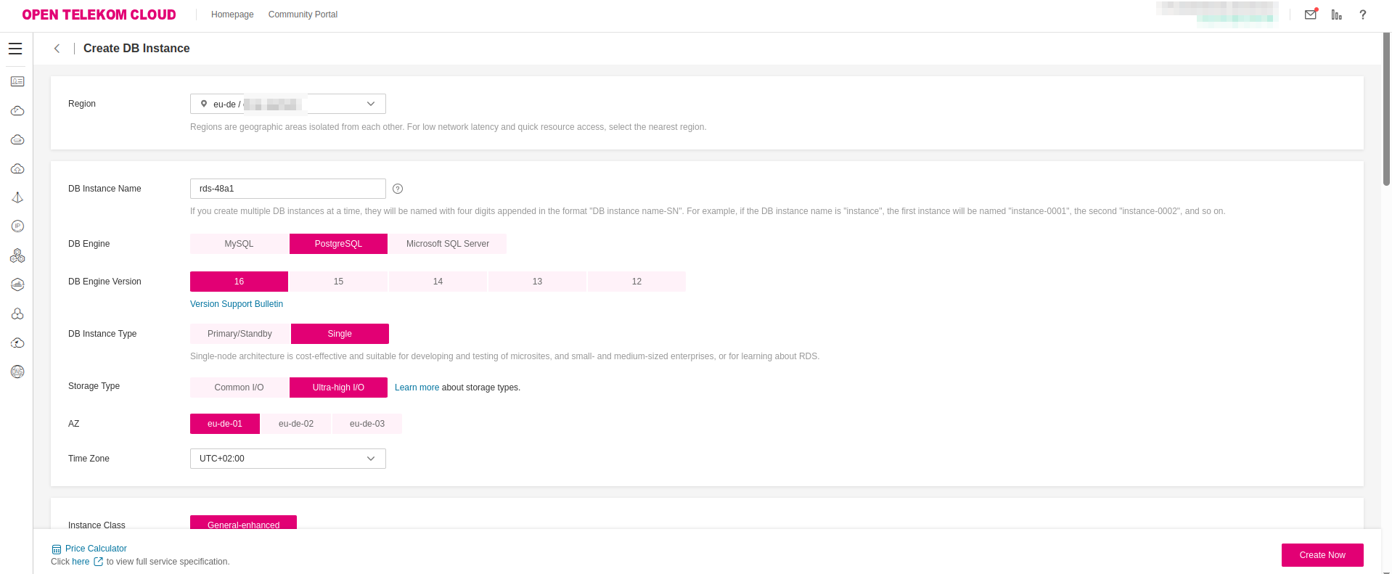Click the help question mark in header
Screen dimensions: 1392x574
1363,15
